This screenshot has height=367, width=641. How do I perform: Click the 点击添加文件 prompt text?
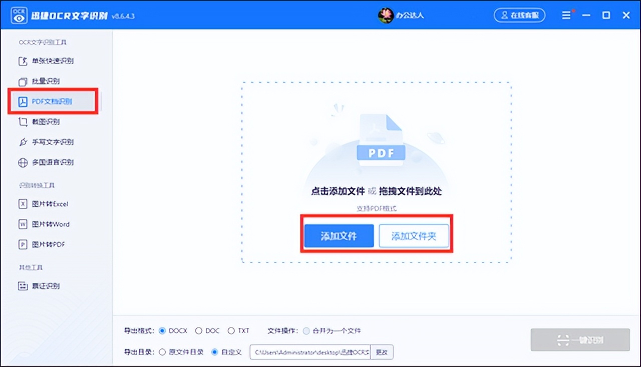[338, 191]
